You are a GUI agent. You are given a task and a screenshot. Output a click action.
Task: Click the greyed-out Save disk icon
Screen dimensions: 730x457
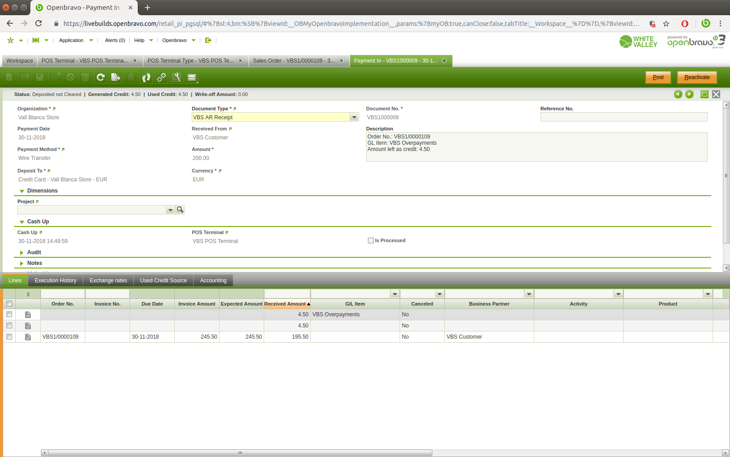40,77
